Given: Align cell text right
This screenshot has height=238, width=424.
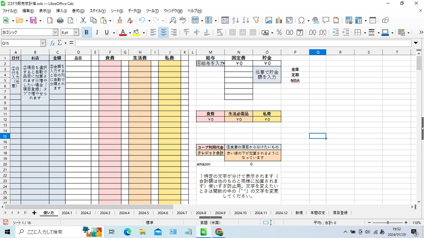Looking at the screenshot, I should tap(174, 33).
